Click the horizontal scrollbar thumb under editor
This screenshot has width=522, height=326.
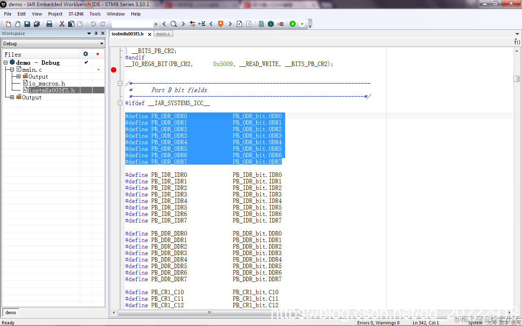click(209, 313)
